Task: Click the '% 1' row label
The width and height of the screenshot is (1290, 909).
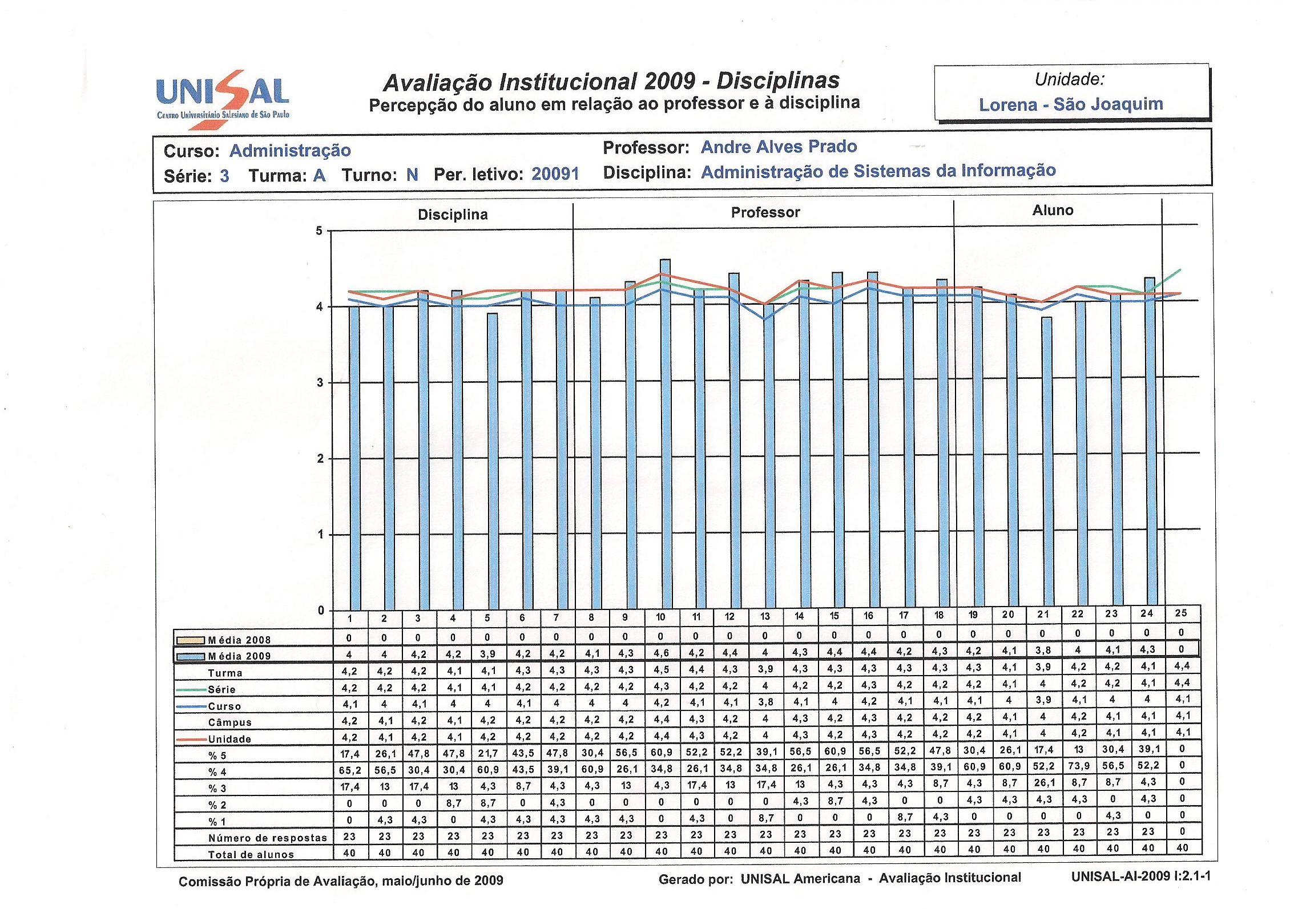Action: [217, 822]
